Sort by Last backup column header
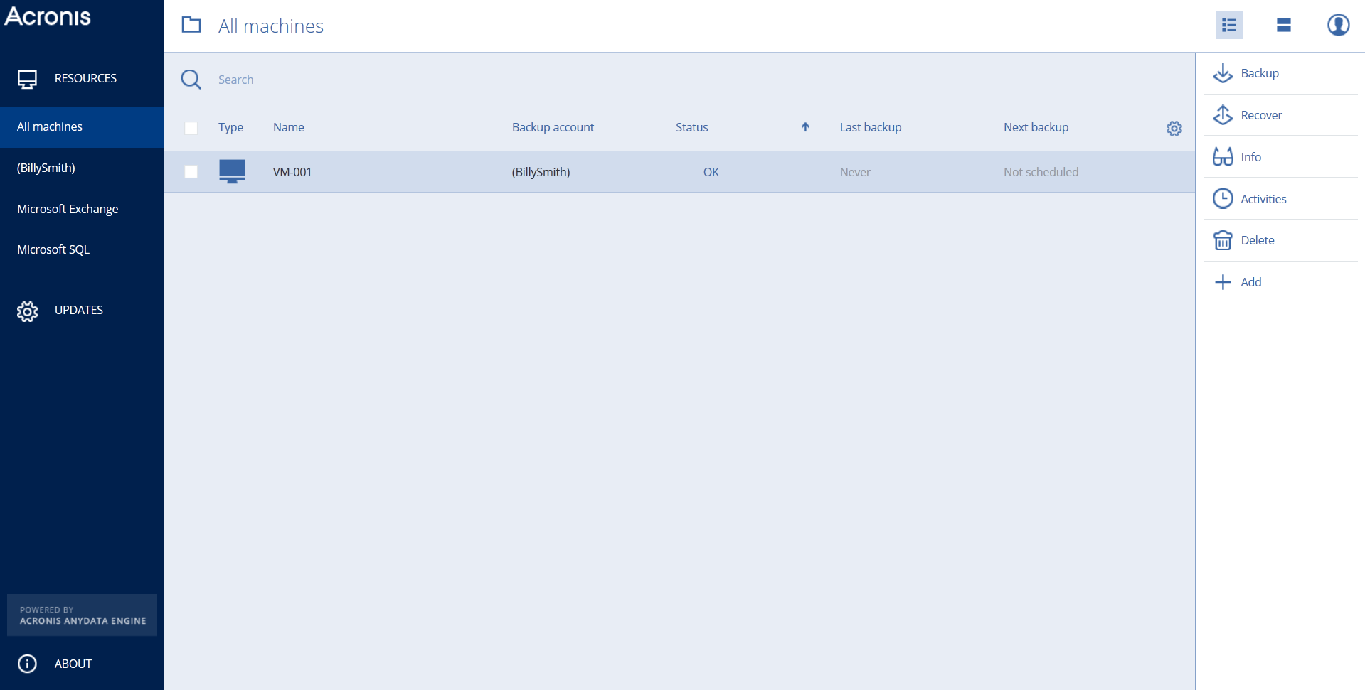1365x690 pixels. (x=870, y=127)
